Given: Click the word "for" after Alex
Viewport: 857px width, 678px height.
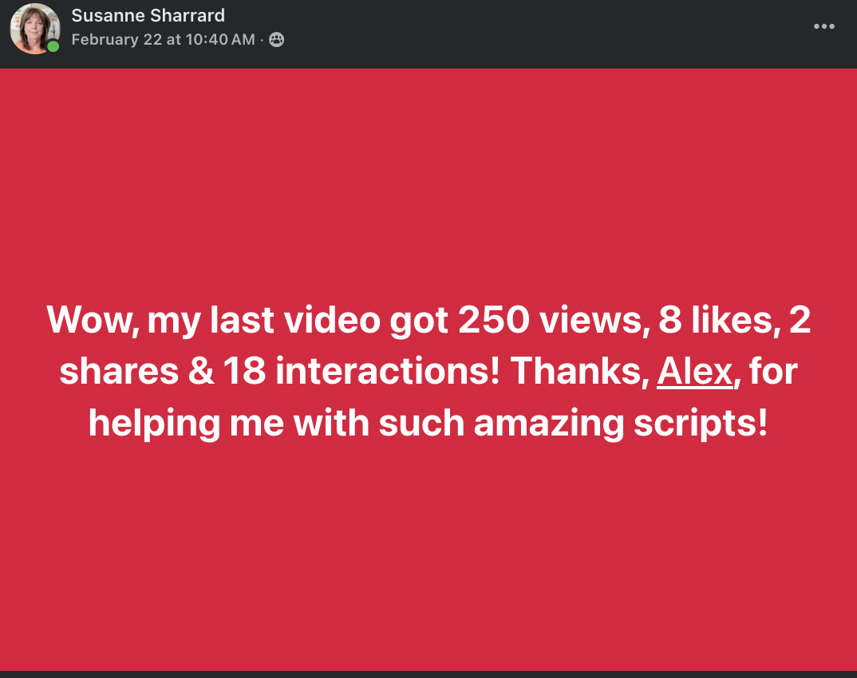Looking at the screenshot, I should pos(774,372).
